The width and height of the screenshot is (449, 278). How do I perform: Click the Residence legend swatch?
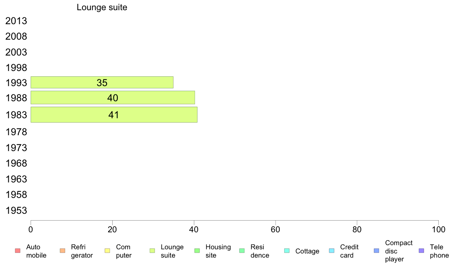(242, 251)
